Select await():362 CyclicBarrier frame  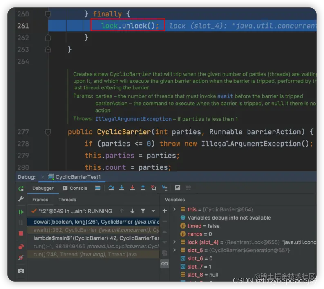tap(94, 230)
